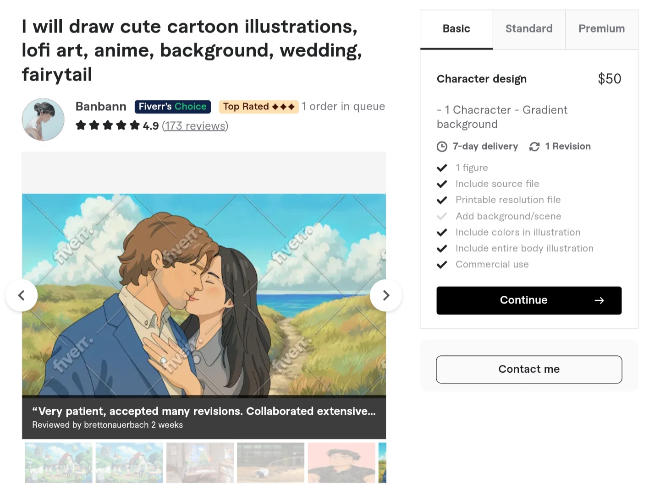Select the first gallery thumbnail
Screen dimensions: 660x500
(x=59, y=462)
